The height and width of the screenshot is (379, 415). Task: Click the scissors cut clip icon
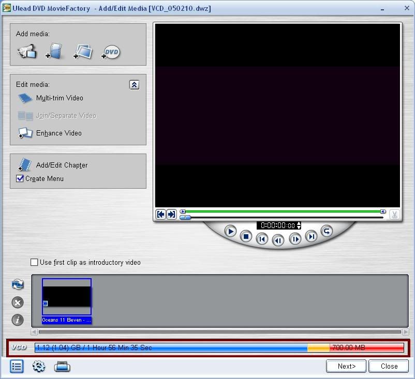coord(394,215)
